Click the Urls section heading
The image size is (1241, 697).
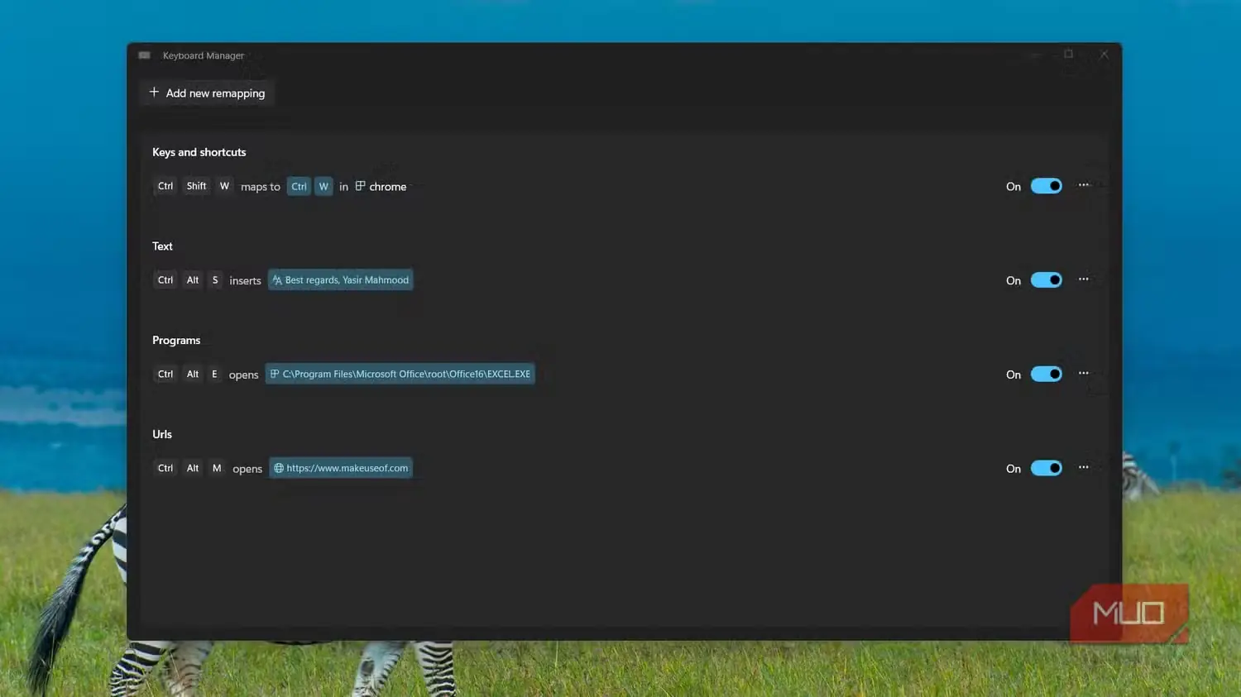point(162,434)
